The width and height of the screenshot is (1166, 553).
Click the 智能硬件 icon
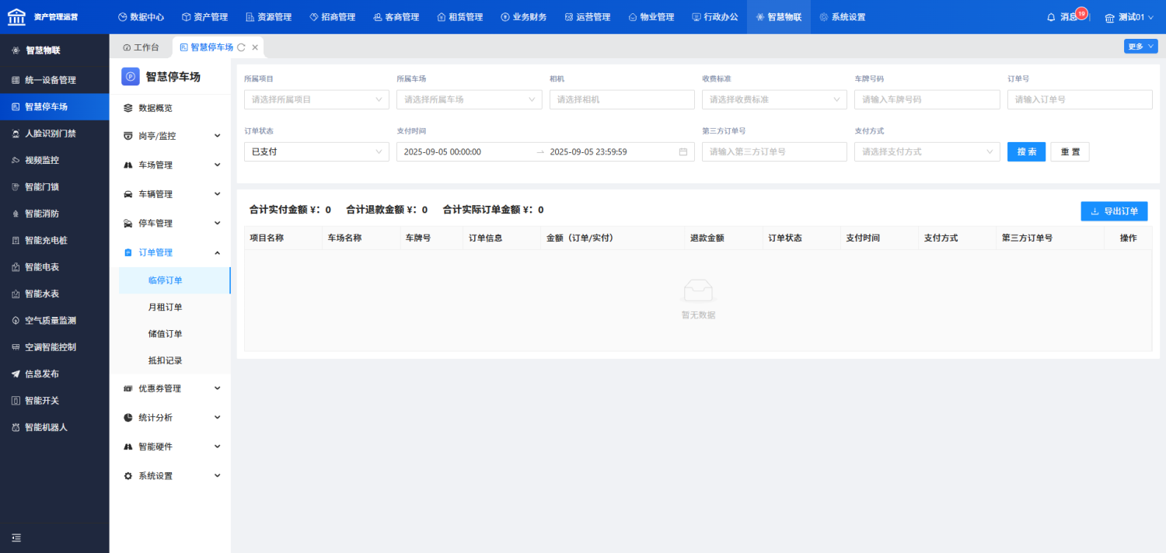click(128, 447)
